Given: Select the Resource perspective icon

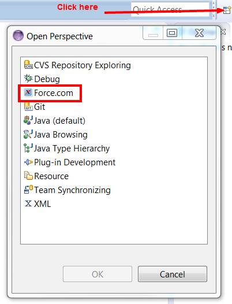Looking at the screenshot, I should click(x=28, y=176).
